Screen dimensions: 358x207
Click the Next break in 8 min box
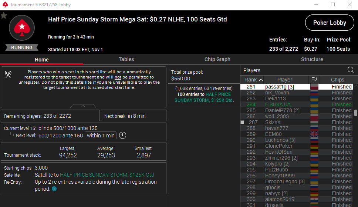click(134, 116)
